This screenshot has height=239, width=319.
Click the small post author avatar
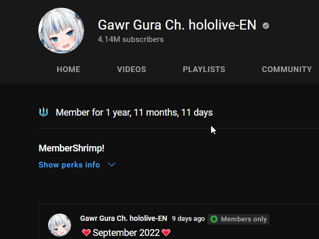tap(60, 225)
